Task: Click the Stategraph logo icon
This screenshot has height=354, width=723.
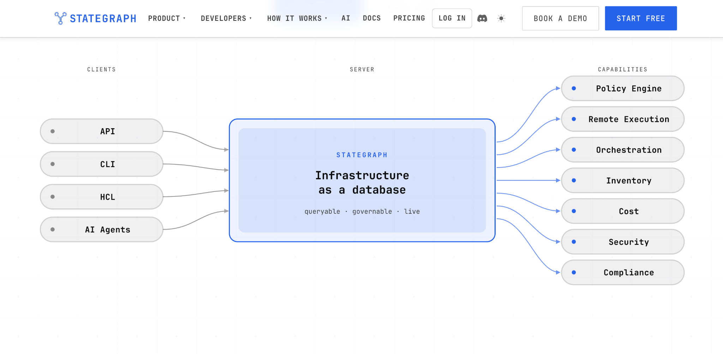Action: pyautogui.click(x=60, y=18)
